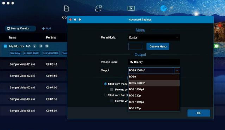
Task: Select the Start from first title radio button
Action: [106, 95]
